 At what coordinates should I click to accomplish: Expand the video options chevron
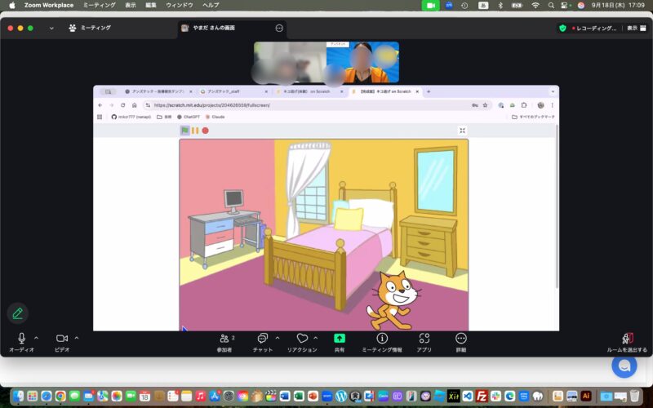(x=77, y=337)
